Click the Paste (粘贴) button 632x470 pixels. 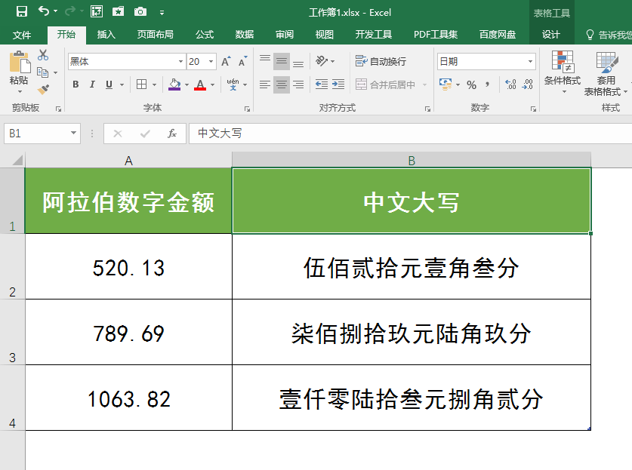click(x=19, y=68)
